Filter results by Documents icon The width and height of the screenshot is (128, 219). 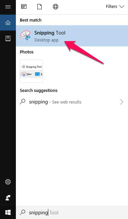click(x=40, y=7)
